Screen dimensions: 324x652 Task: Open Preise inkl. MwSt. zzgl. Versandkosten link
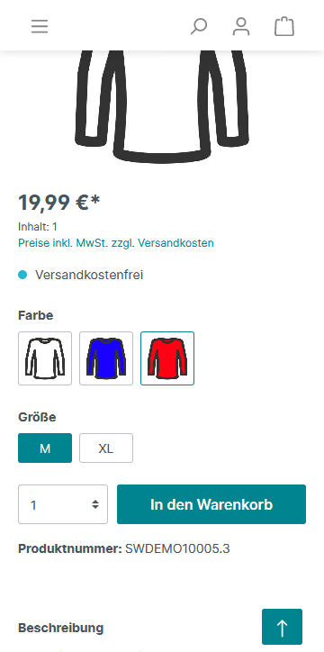point(116,243)
